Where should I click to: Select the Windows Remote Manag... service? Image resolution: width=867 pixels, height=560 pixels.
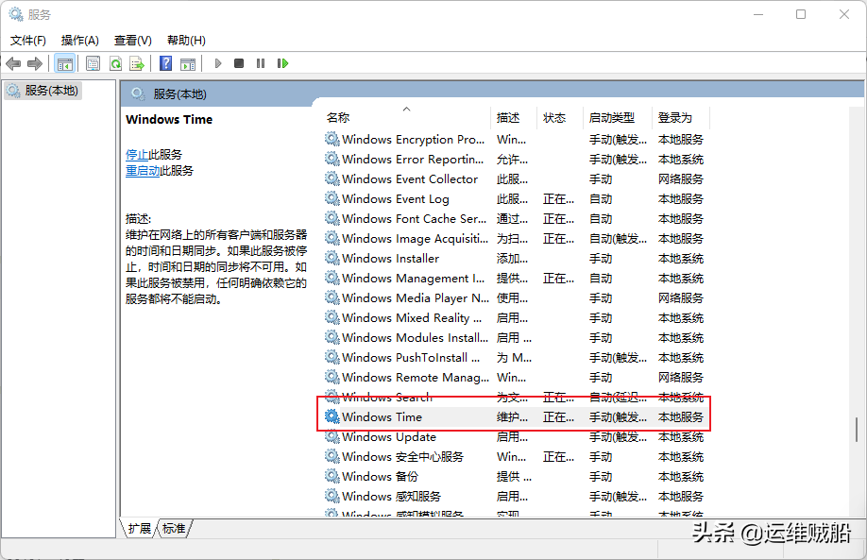coord(516,378)
